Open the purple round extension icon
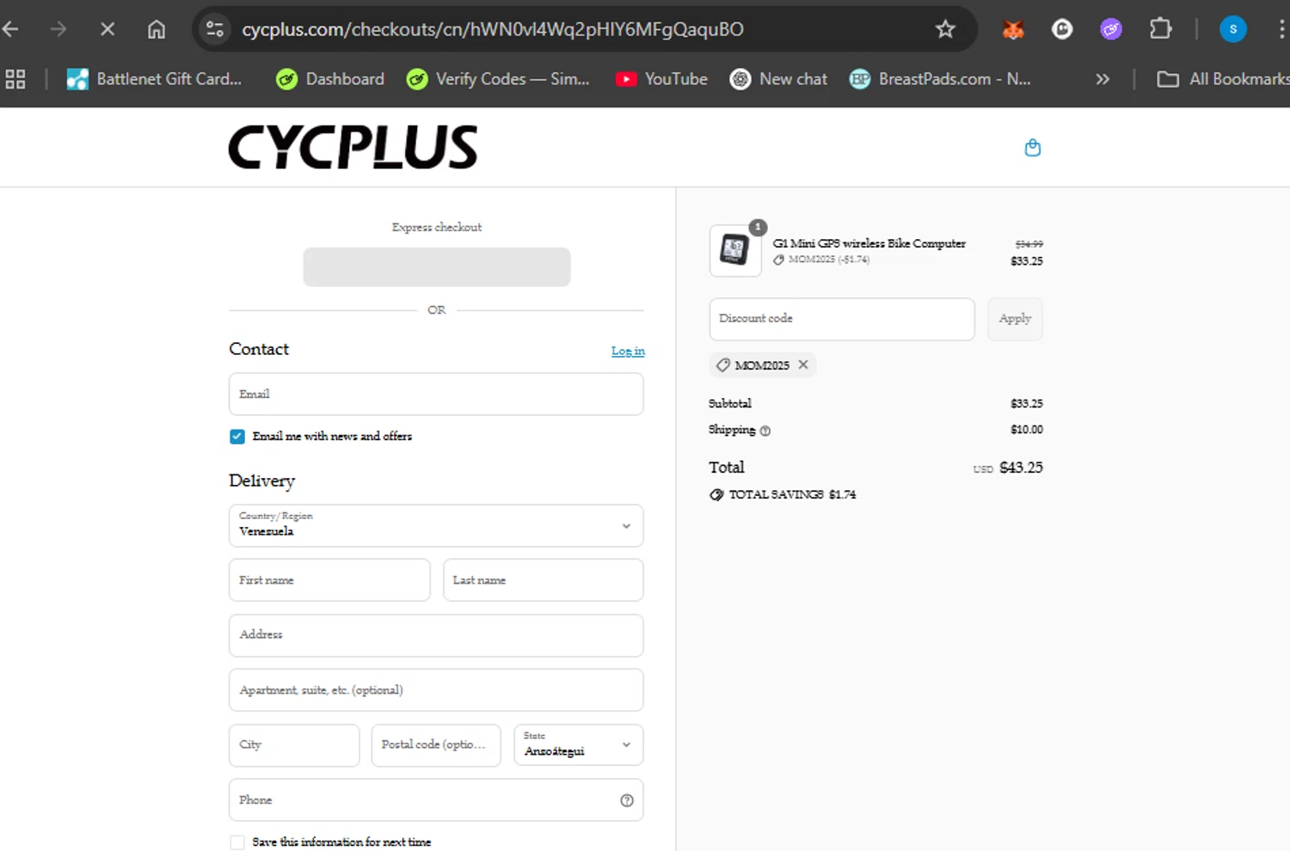The height and width of the screenshot is (851, 1290). click(1111, 29)
